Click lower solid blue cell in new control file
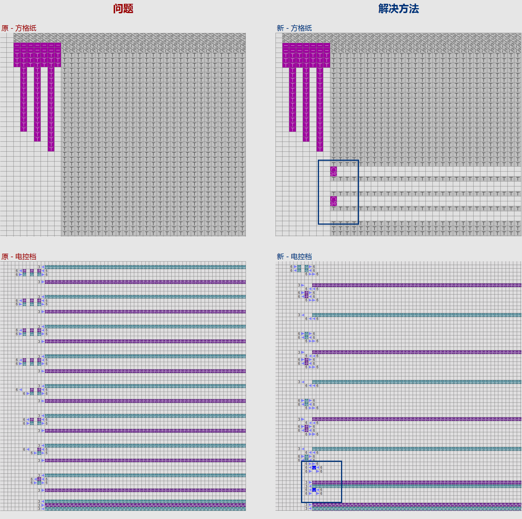522x519 pixels. click(314, 490)
